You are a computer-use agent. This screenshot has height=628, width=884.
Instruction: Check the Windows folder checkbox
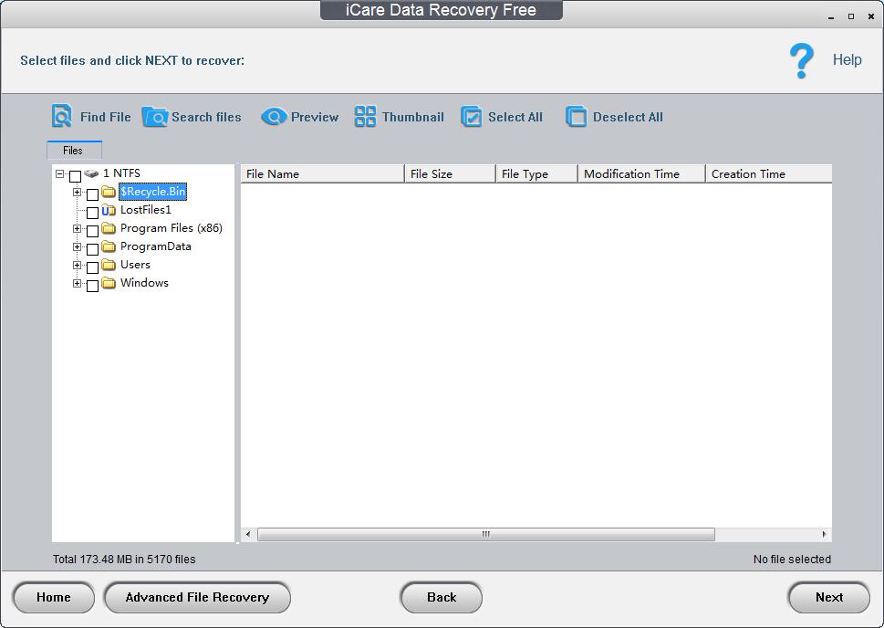92,286
